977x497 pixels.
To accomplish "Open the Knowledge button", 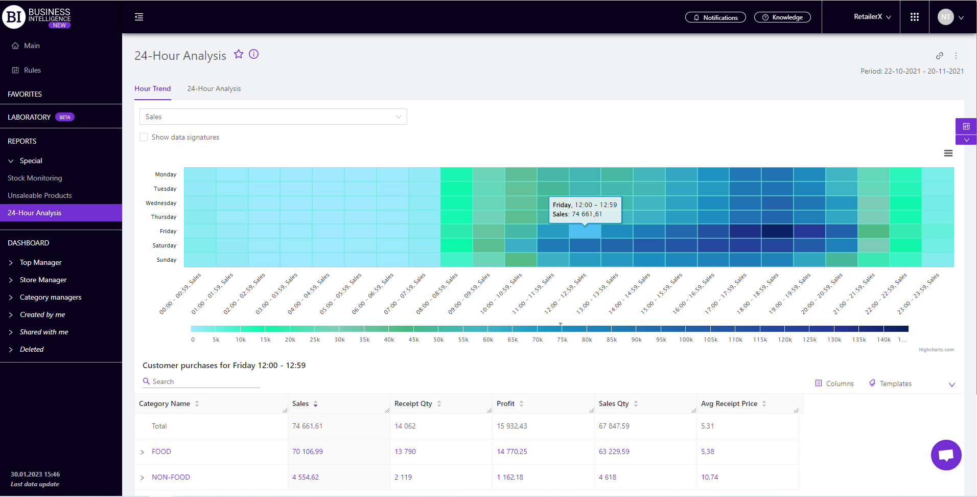I will pos(782,17).
